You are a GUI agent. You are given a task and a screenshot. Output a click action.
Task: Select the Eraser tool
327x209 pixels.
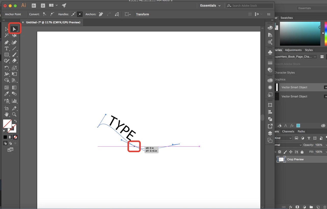click(15, 61)
